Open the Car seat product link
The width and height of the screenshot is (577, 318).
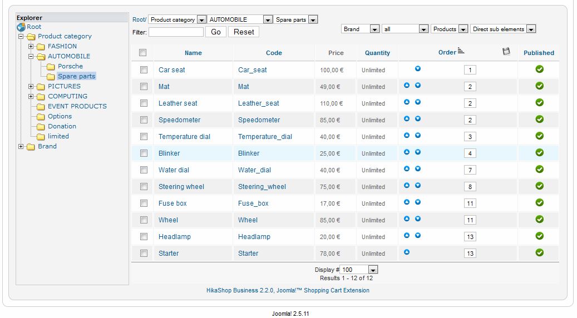[x=171, y=70]
